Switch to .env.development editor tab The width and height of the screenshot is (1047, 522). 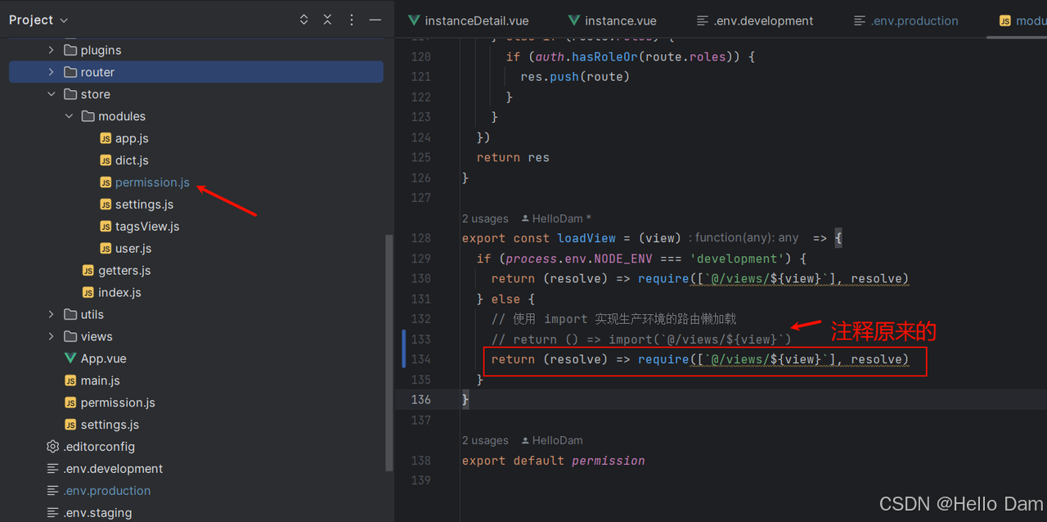tap(754, 20)
